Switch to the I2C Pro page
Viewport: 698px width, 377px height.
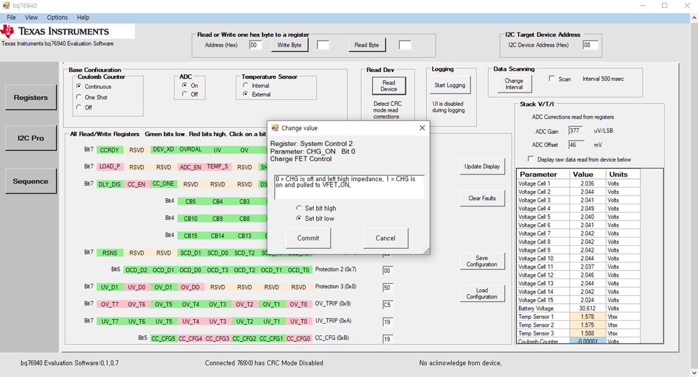[31, 138]
